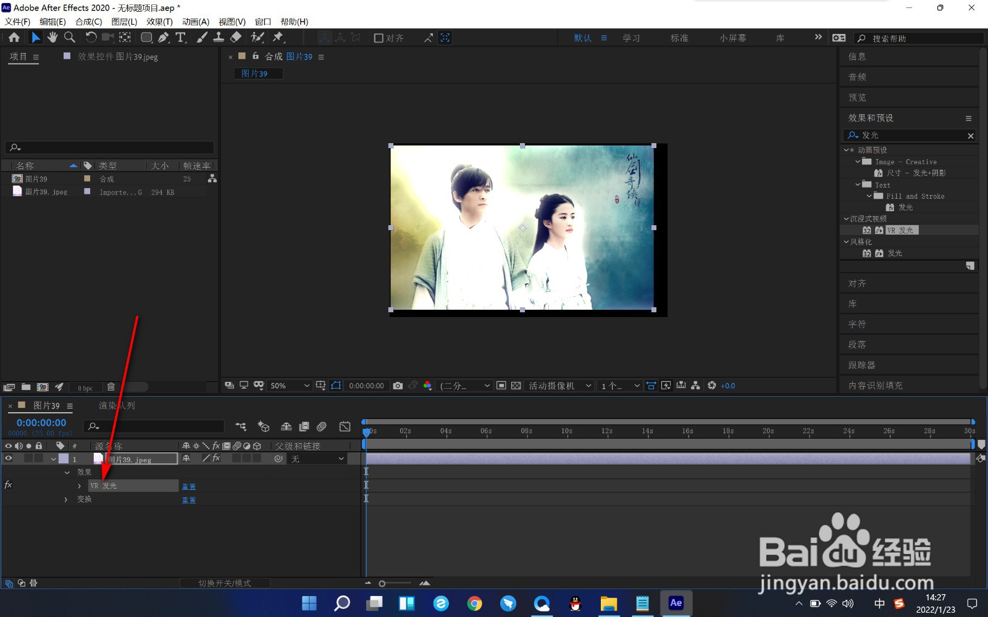Expand the 变换 transform group
This screenshot has width=988, height=617.
point(66,499)
